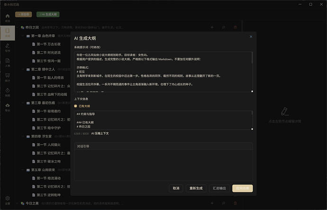Click the 重新生成 button

click(x=196, y=188)
